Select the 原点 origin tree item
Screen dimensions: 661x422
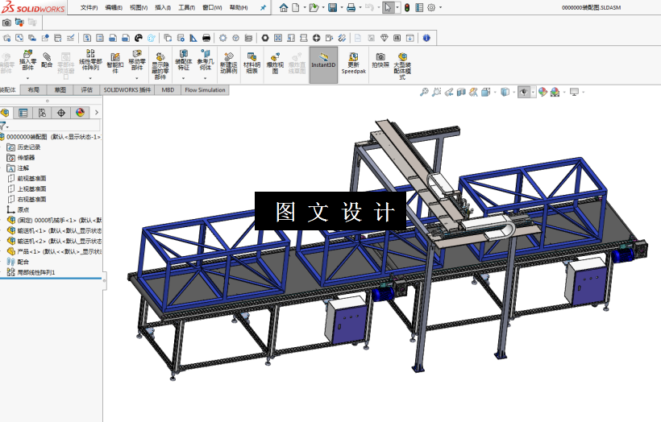tap(18, 209)
